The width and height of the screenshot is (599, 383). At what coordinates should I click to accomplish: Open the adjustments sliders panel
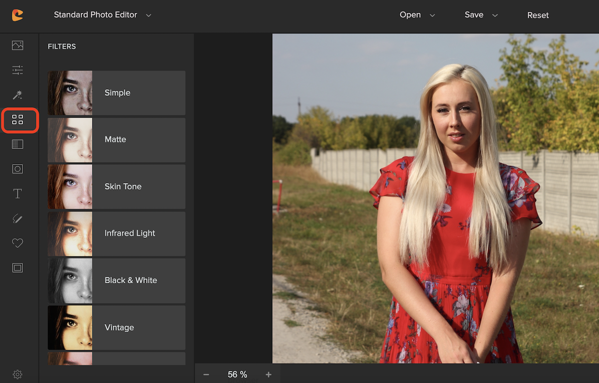click(x=17, y=70)
